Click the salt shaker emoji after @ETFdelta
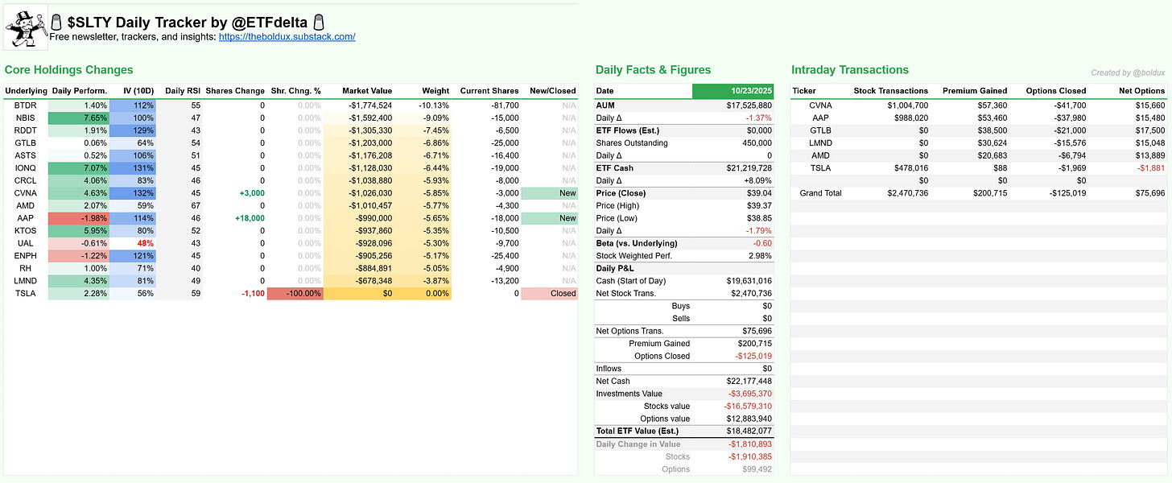Viewport: 1172px width, 483px height. point(320,23)
